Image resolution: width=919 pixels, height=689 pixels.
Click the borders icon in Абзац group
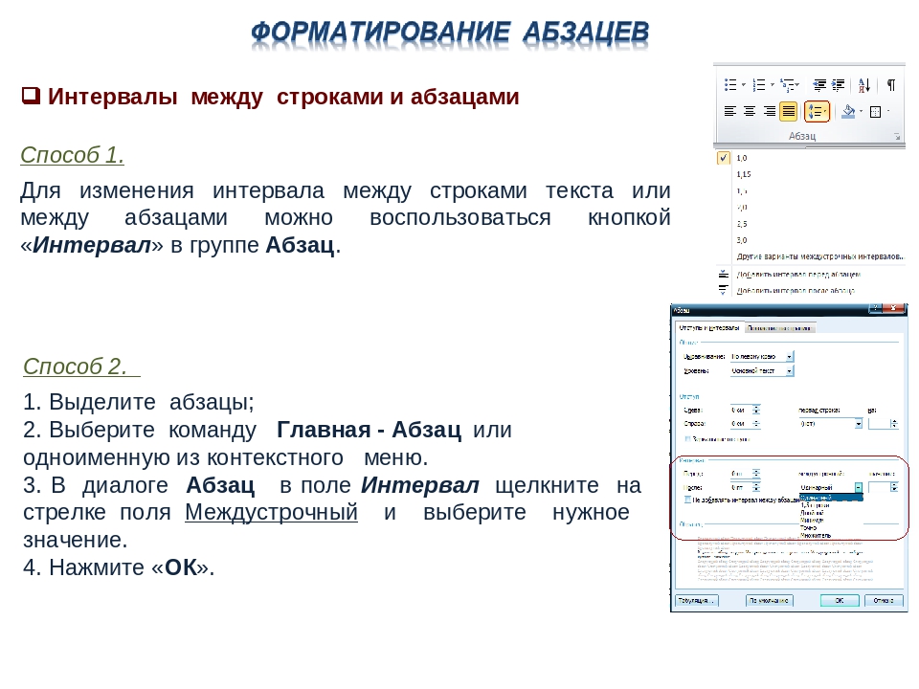[x=876, y=111]
